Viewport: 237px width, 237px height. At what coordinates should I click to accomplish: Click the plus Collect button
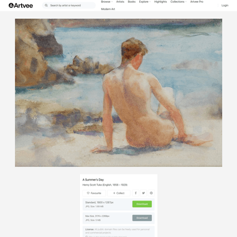coord(119,193)
